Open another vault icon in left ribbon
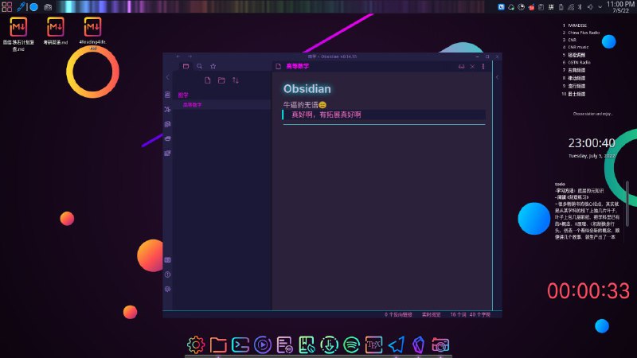 167,260
